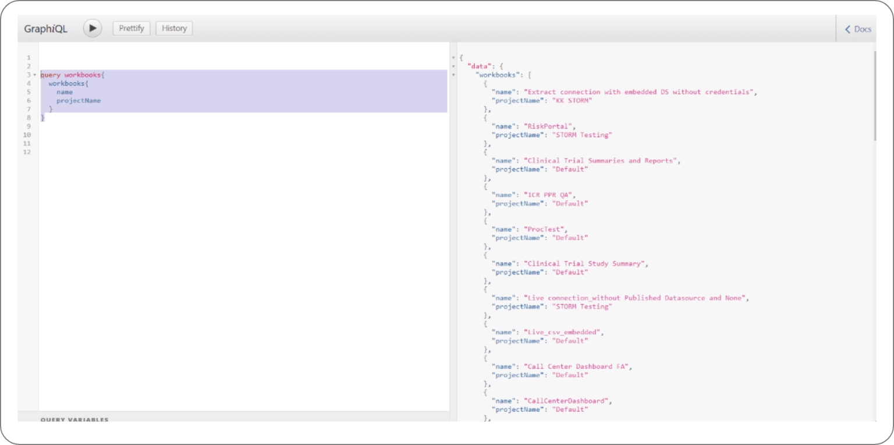Click the QUERY VARIABLES header label
The image size is (894, 445).
pyautogui.click(x=74, y=419)
